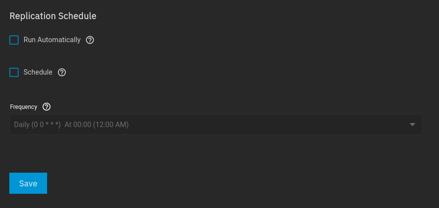Viewport: 439px width, 208px height.
Task: Click the word 'Save' on blue button
Action: click(28, 183)
